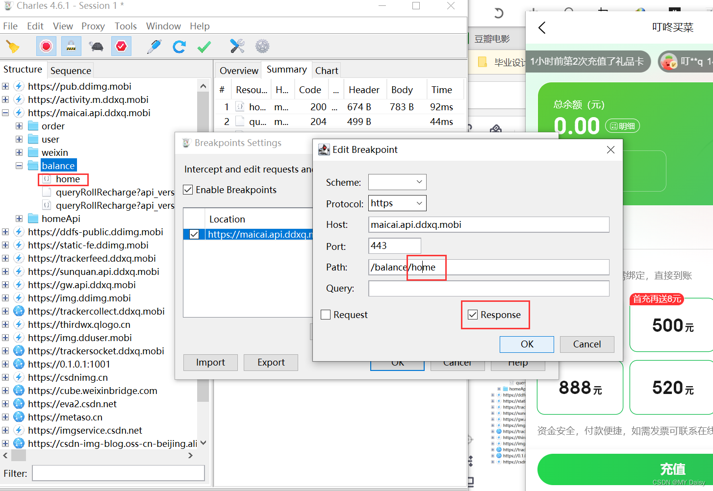Collapse https://maicai.api.ddxq.mobi node
Image resolution: width=713 pixels, height=491 pixels.
click(5, 113)
